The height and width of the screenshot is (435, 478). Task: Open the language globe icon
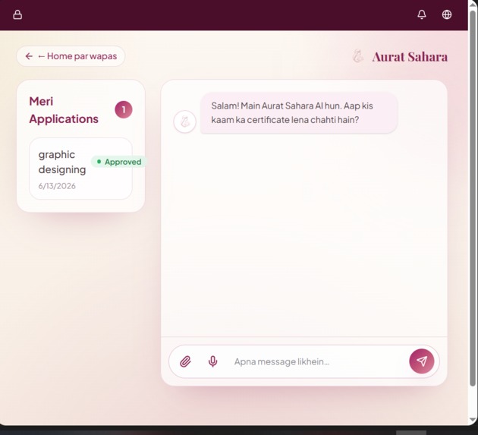pos(447,14)
